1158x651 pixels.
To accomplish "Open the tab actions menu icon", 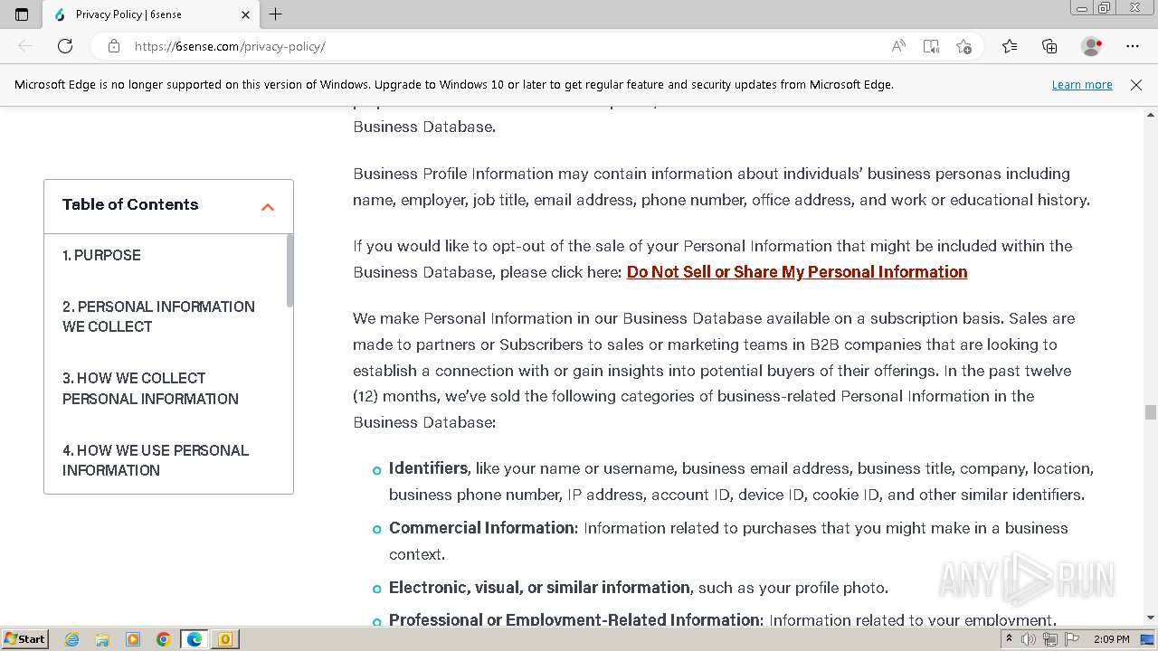I will pyautogui.click(x=22, y=14).
